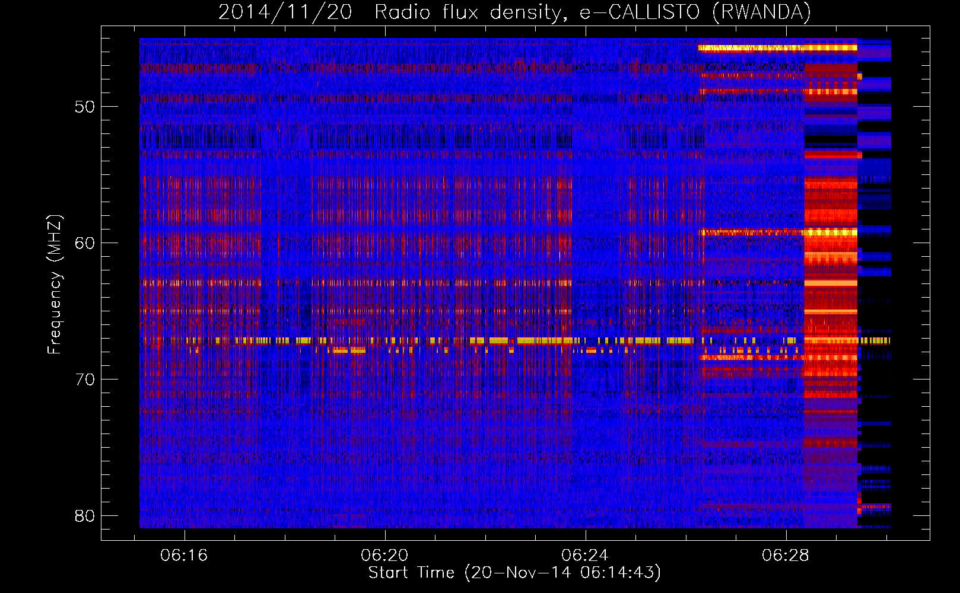Click the 06:28 time tick label
The height and width of the screenshot is (593, 960).
786,556
